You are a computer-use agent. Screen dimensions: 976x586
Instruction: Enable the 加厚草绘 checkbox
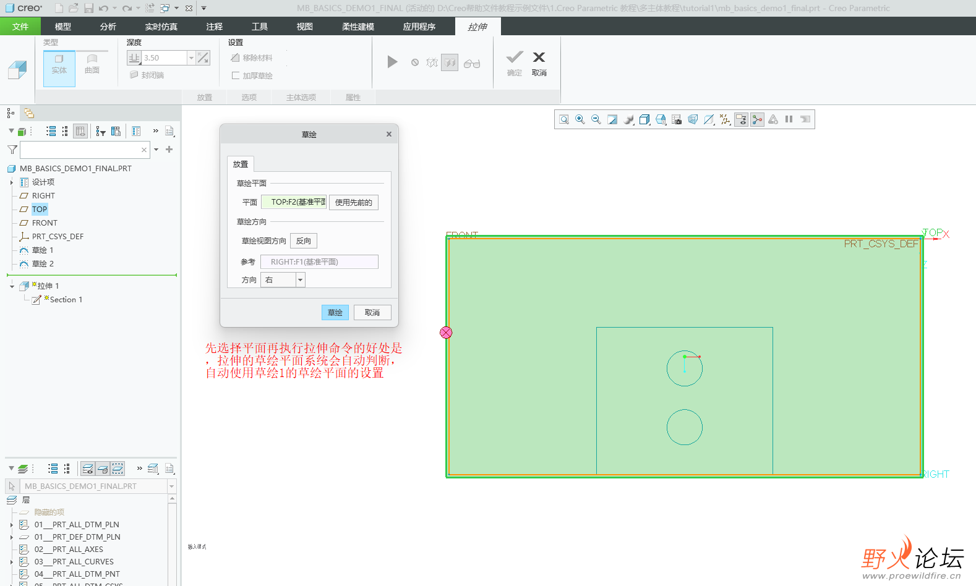pyautogui.click(x=236, y=75)
